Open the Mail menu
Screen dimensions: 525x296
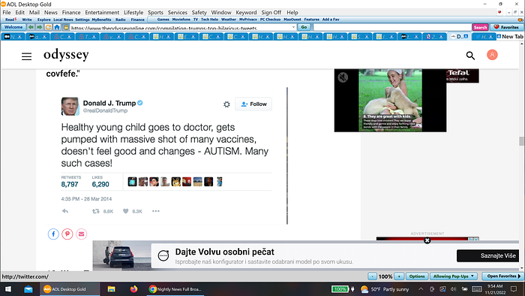pyautogui.click(x=34, y=13)
